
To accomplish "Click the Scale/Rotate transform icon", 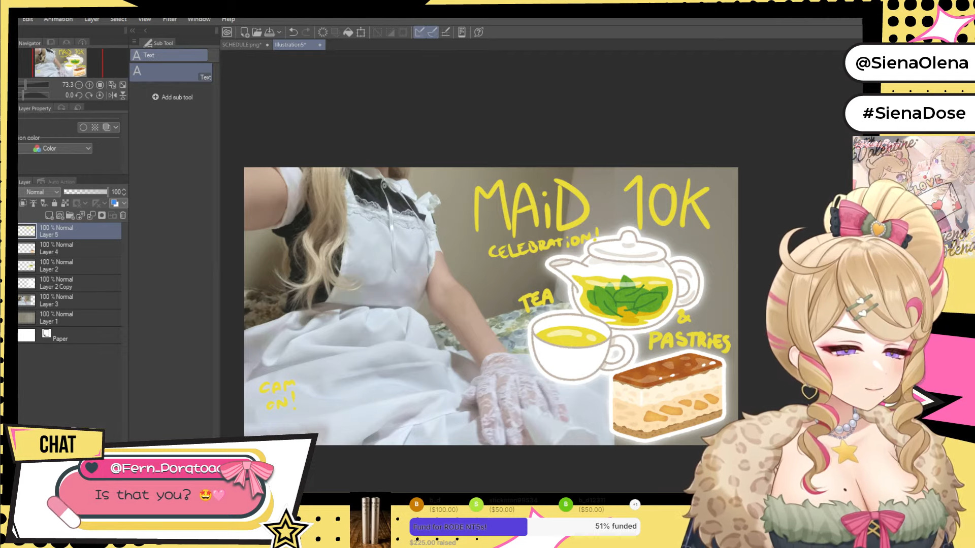I will click(361, 32).
